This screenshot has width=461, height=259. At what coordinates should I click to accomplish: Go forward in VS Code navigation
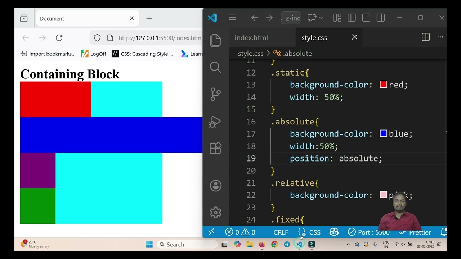coord(269,18)
